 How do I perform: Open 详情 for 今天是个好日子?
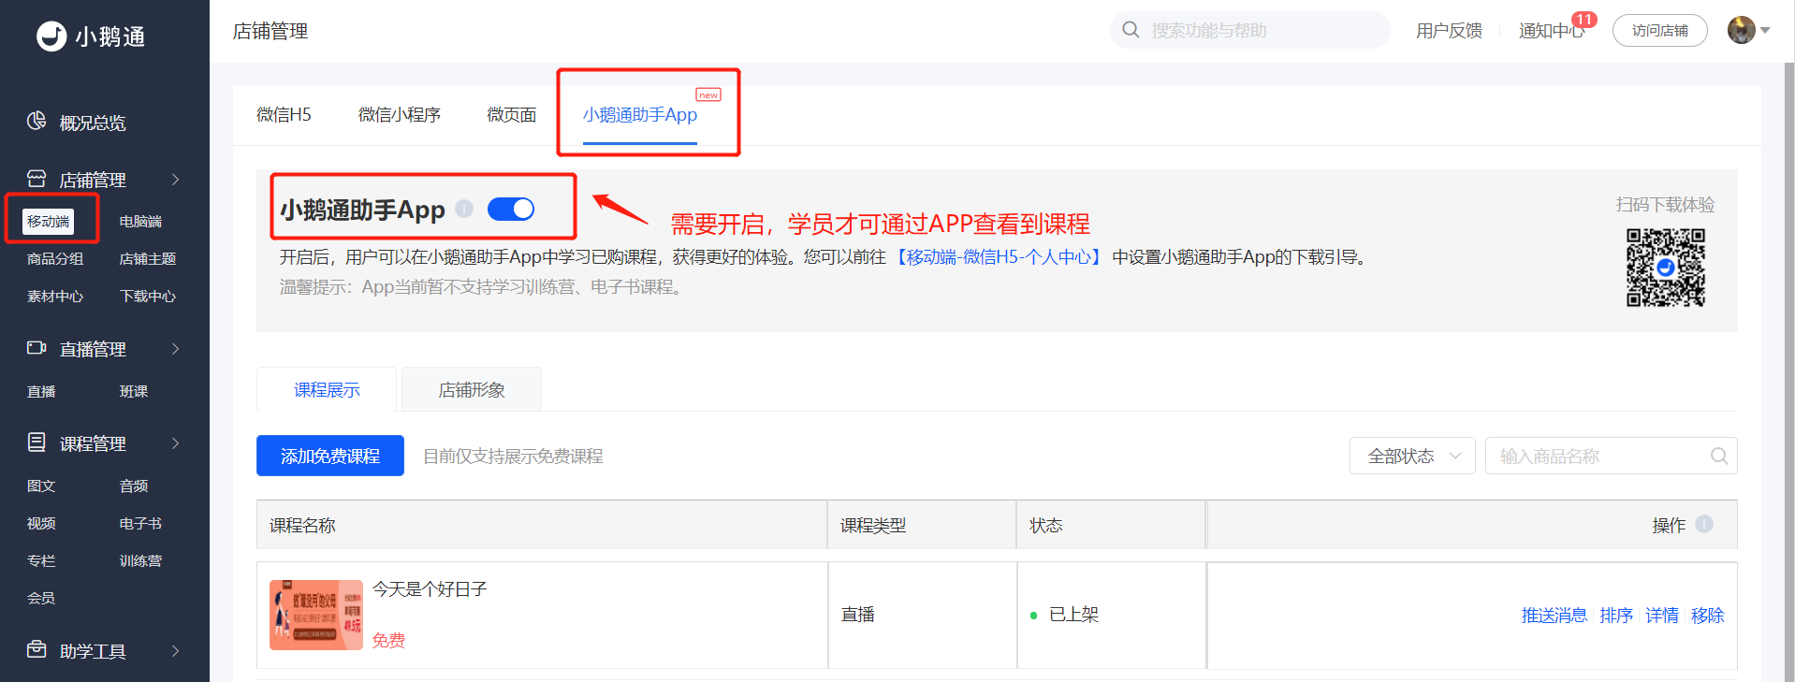coord(1662,616)
